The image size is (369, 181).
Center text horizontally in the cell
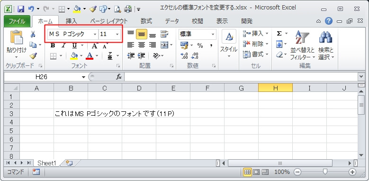pos(142,45)
